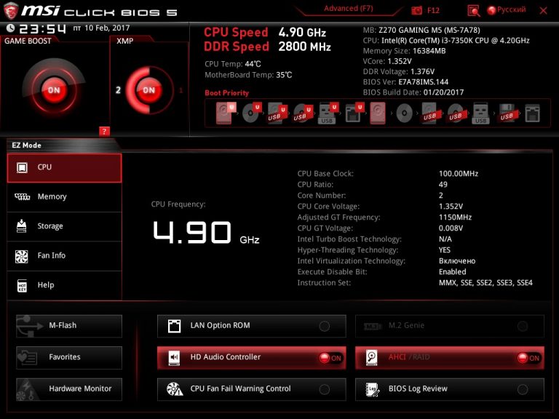This screenshot has width=559, height=419.
Task: Click the BIOS Ver E7A78IMS.144 text
Action: click(405, 82)
